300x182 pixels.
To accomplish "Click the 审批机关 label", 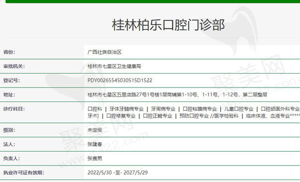I will point(14,66).
